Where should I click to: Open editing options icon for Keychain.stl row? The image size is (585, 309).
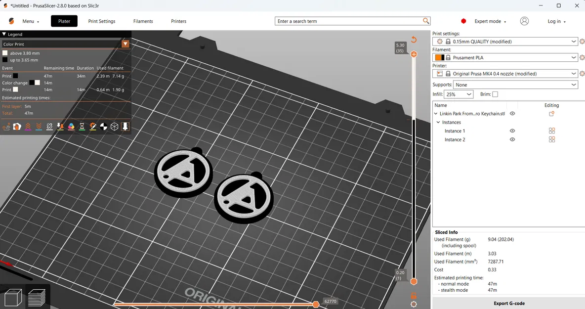pos(551,113)
